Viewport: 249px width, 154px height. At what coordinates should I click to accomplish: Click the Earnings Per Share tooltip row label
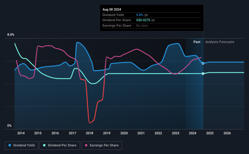point(117,25)
